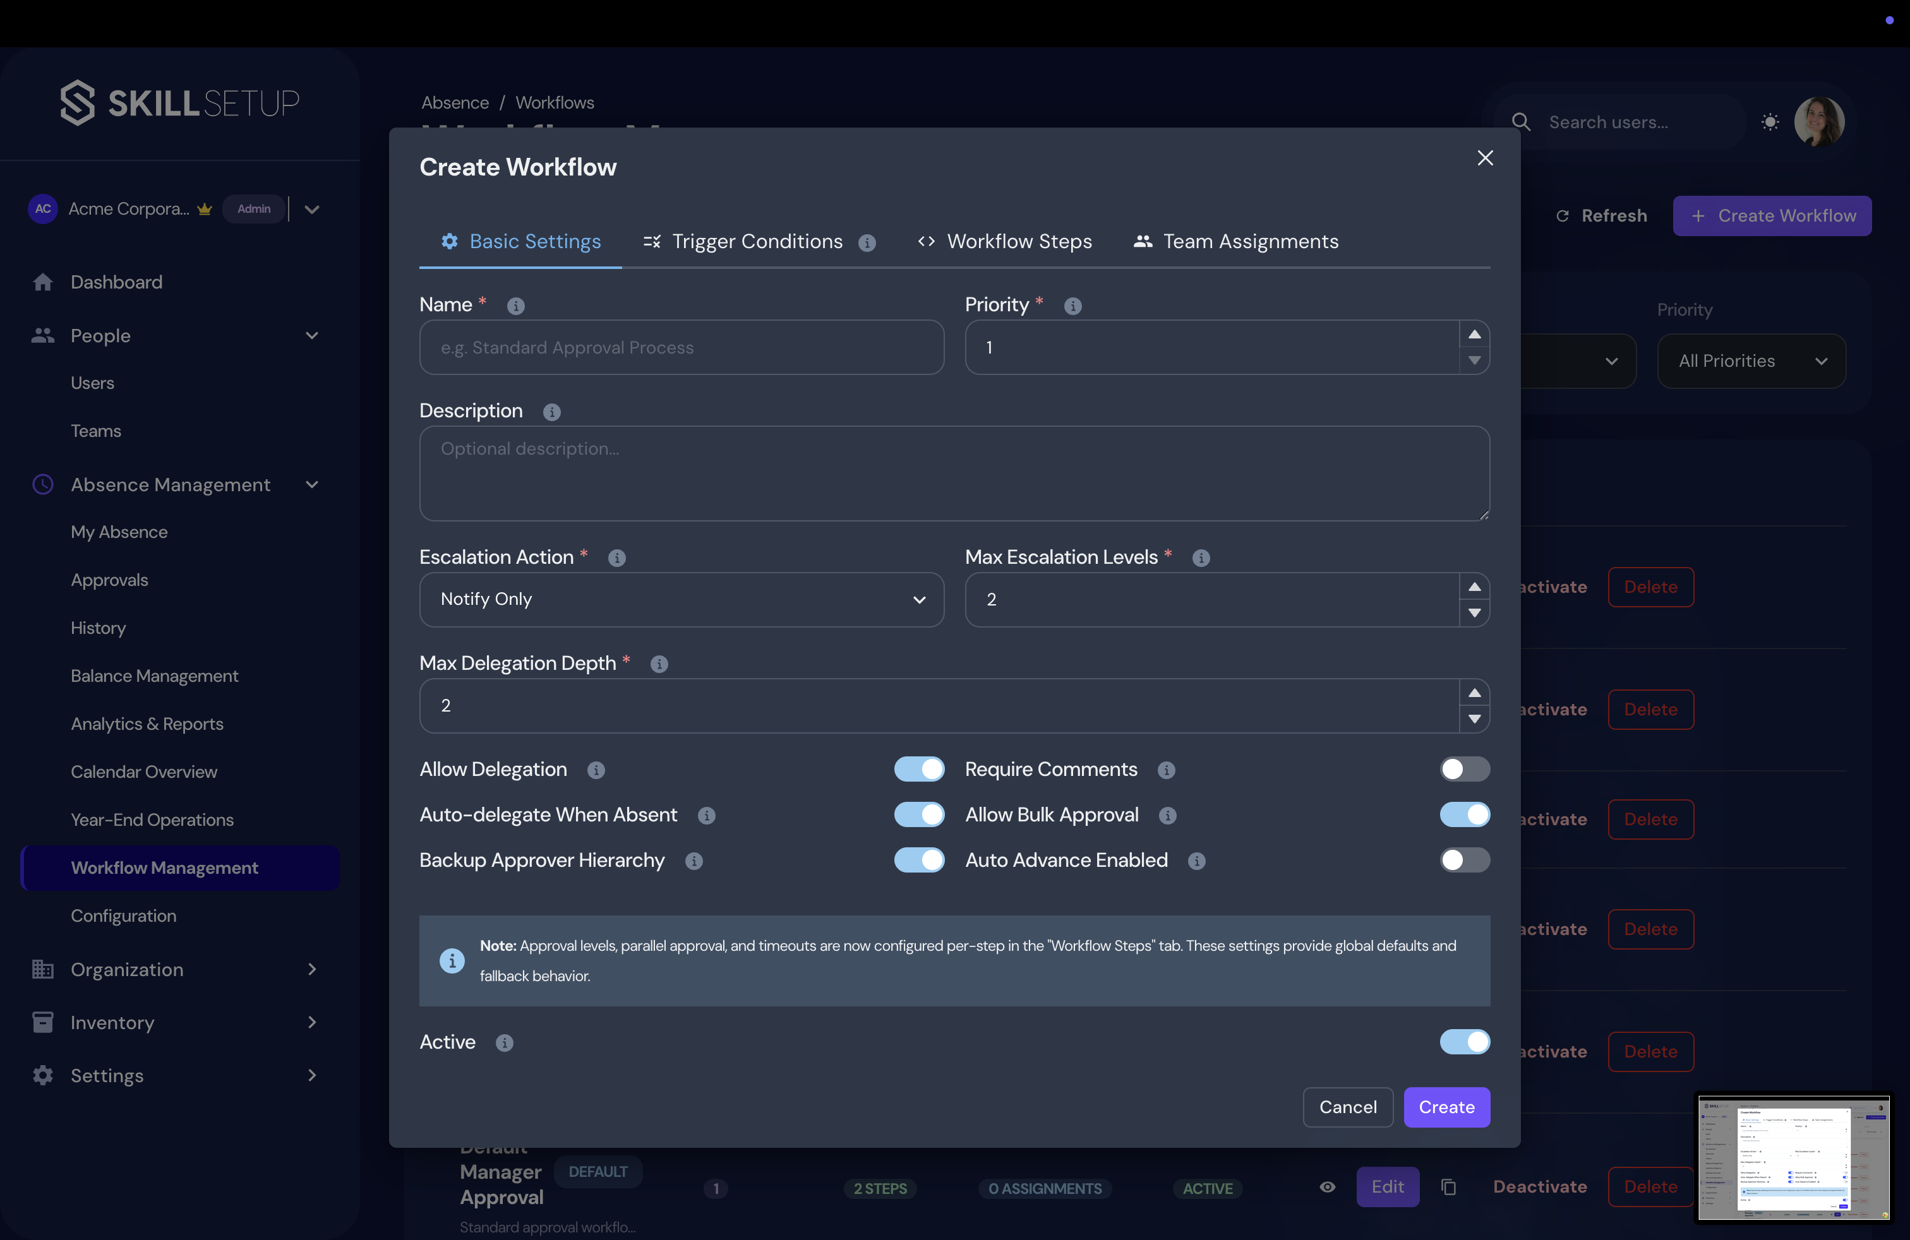
Task: Turn off the Active toggle
Action: (x=1464, y=1042)
